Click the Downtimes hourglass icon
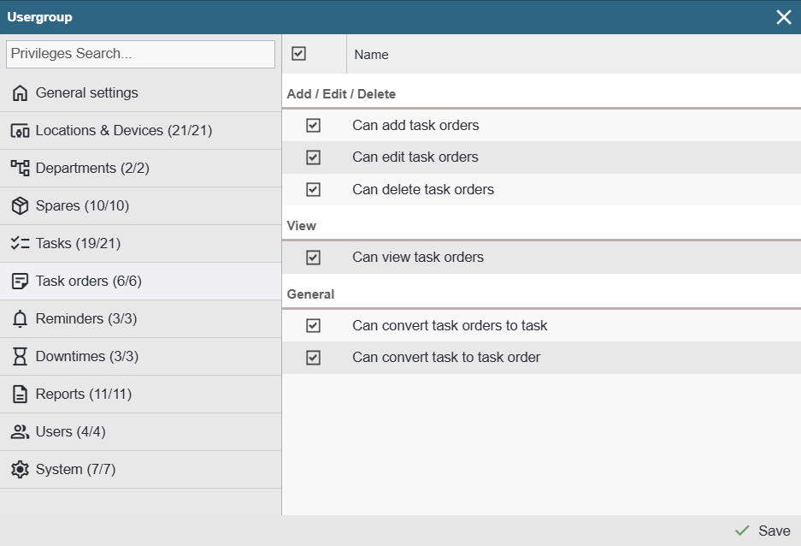The height and width of the screenshot is (546, 801). click(20, 357)
